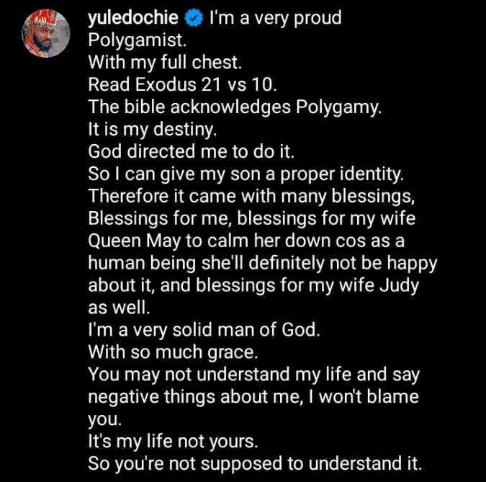Select the word "Polygamist." in the caption
The image size is (486, 482).
point(138,40)
